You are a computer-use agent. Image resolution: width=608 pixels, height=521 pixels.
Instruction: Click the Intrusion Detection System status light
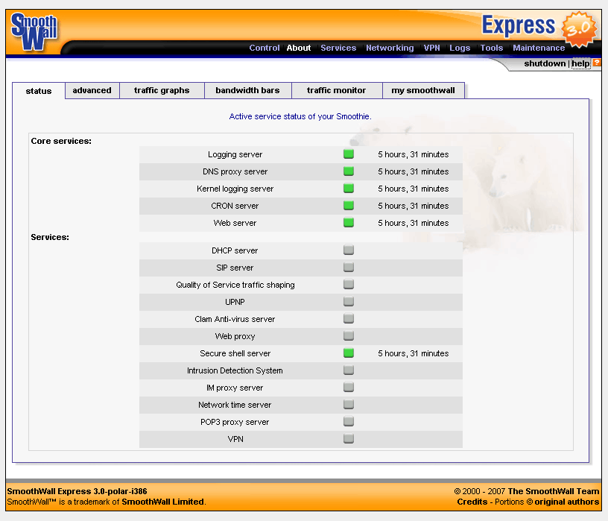pos(349,370)
